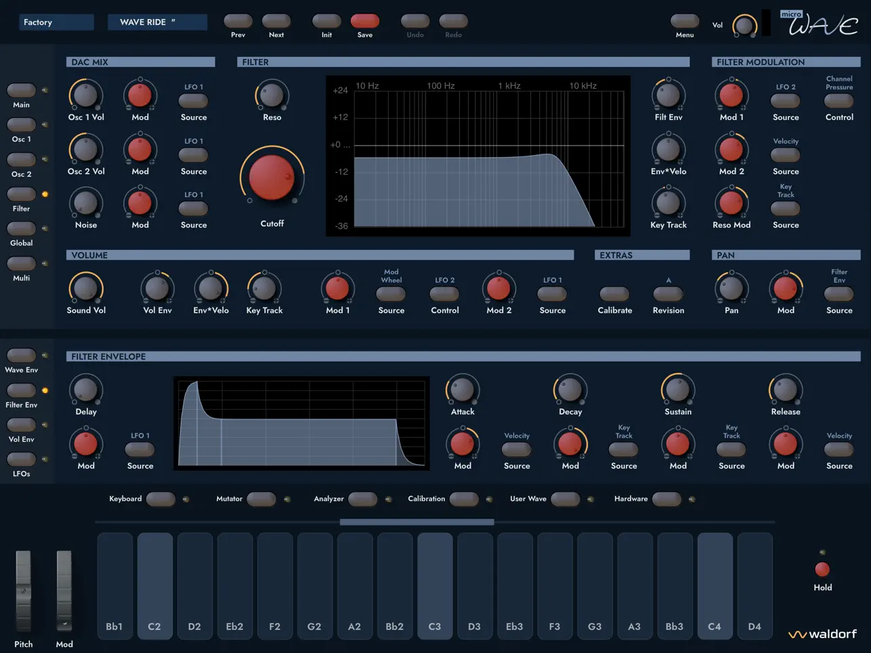Click the Filter Modulation Mod 2 knob
The image size is (871, 653).
click(x=731, y=149)
